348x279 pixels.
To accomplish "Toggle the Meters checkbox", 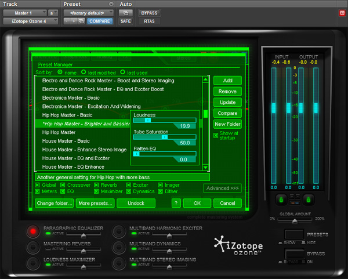I will coord(37,191).
